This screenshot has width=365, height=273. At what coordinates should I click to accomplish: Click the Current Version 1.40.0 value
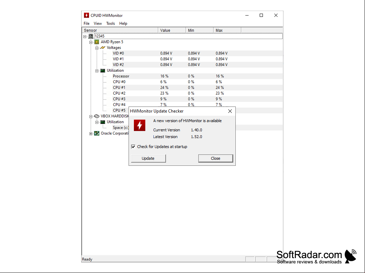click(x=197, y=130)
